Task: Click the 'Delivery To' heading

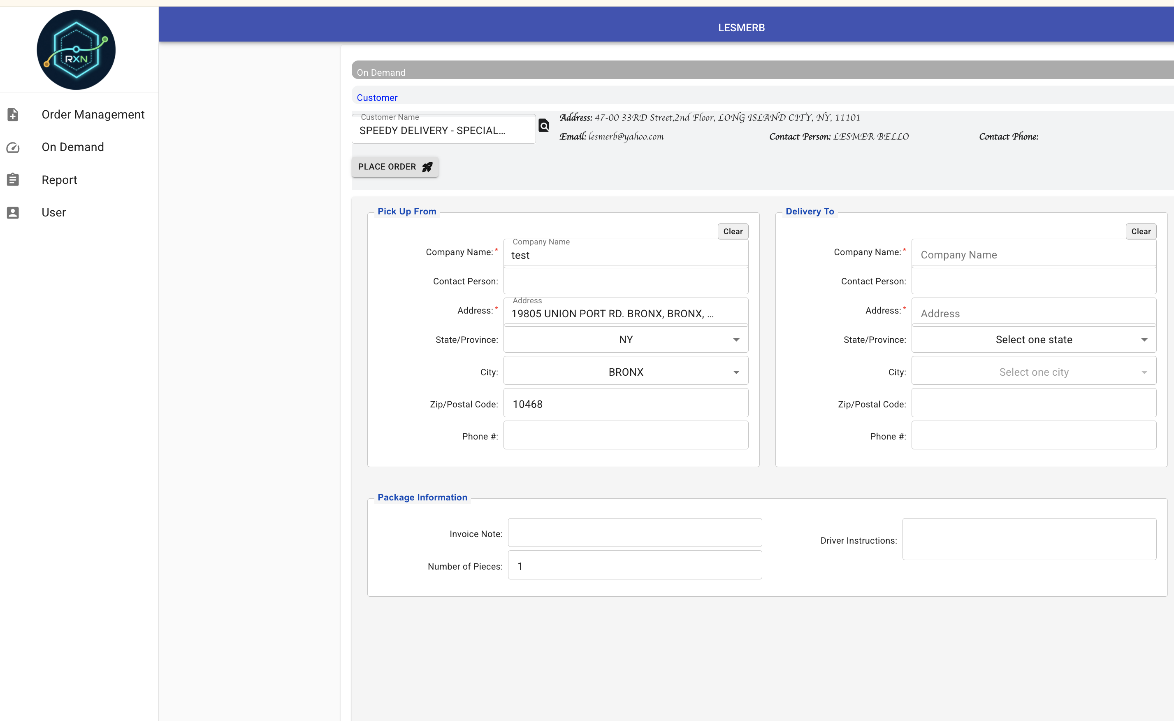Action: pos(810,211)
